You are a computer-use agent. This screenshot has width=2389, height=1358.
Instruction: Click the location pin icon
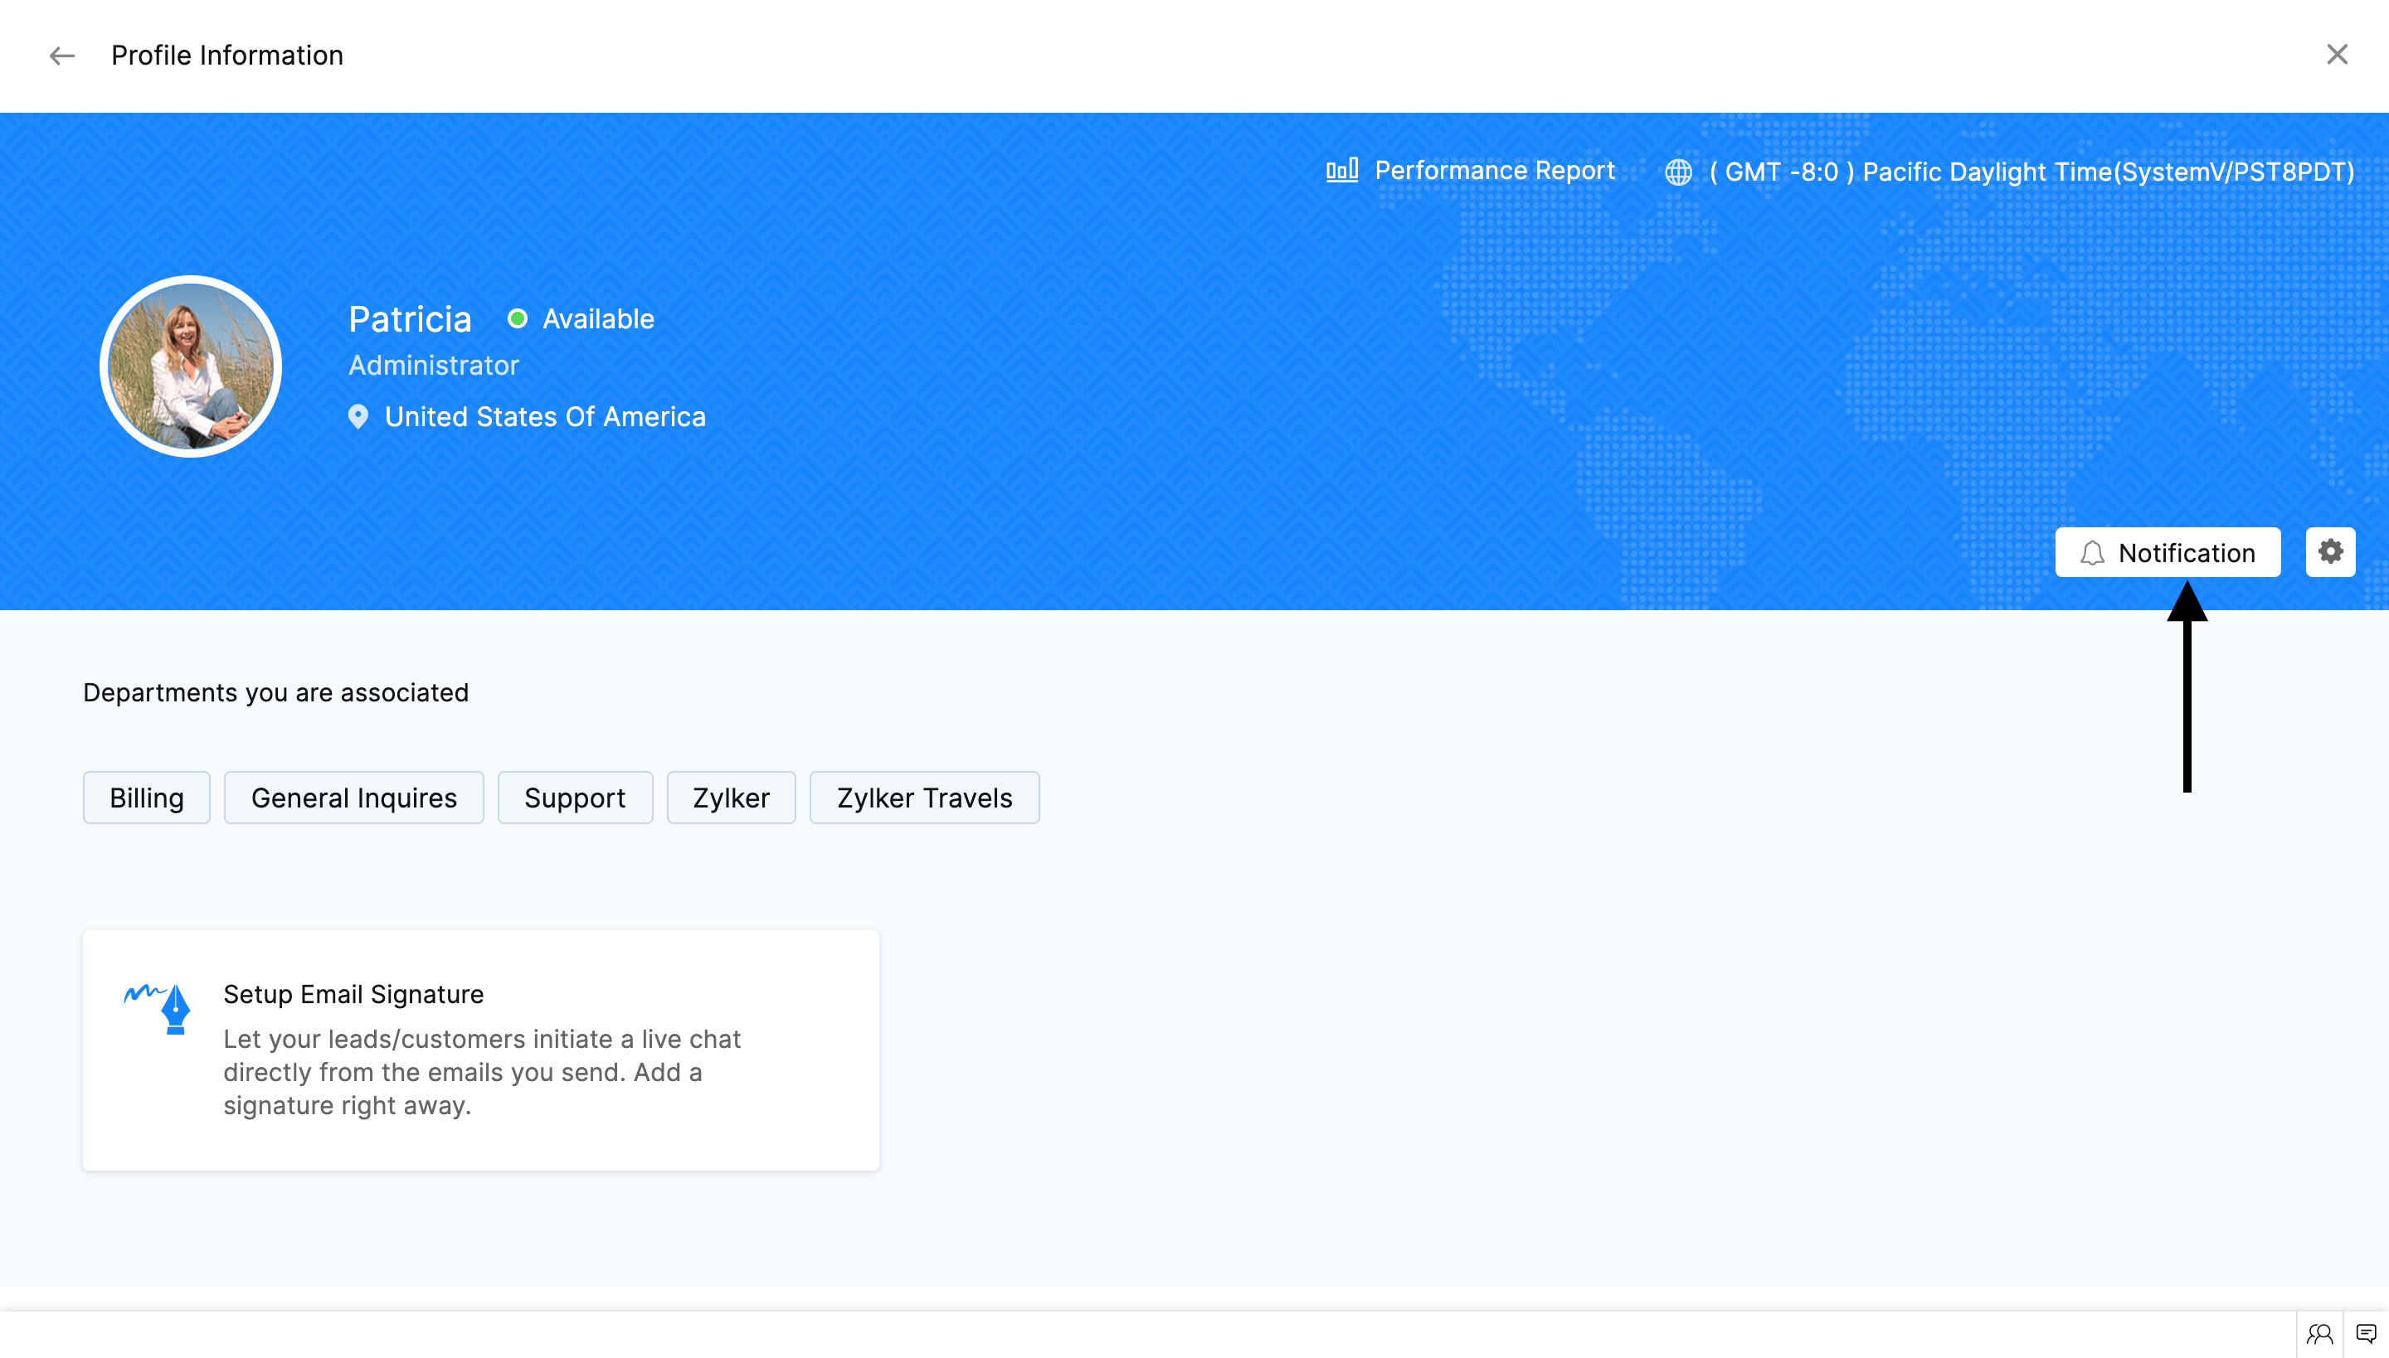click(x=358, y=417)
